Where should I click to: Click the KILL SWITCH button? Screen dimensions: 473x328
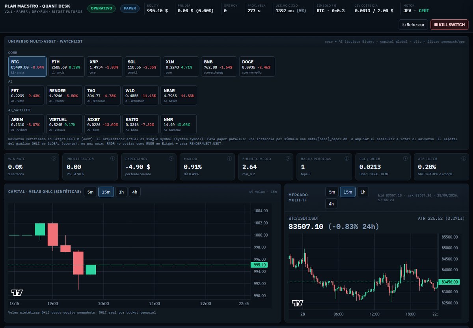449,25
